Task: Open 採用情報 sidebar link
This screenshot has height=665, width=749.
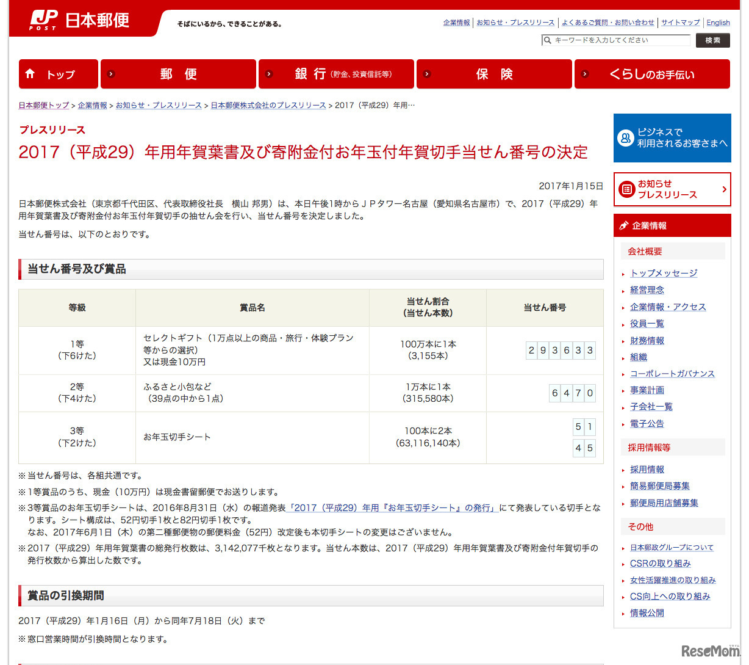Action: coord(647,469)
